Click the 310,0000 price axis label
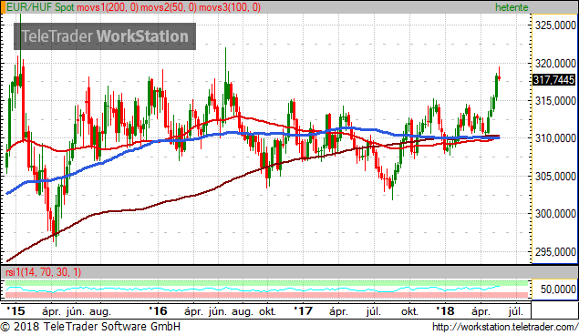The height and width of the screenshot is (335, 579). (x=555, y=138)
